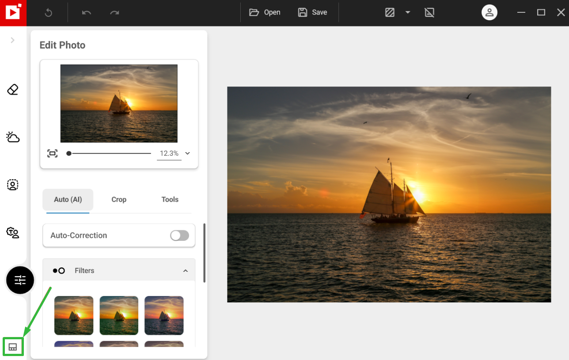Click the Edit Photo panel title
569x360 pixels.
(62, 45)
